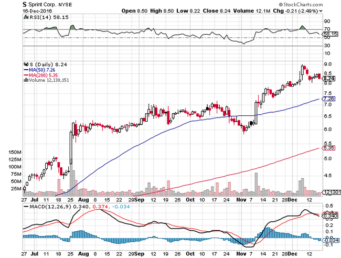
Task: Click the 9.0 price axis label
Action: (x=328, y=64)
